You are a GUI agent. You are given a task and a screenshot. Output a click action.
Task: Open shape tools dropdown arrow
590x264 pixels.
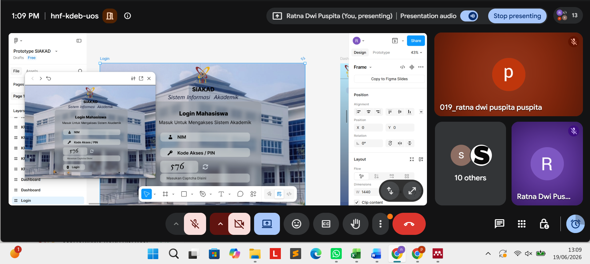[x=192, y=194]
